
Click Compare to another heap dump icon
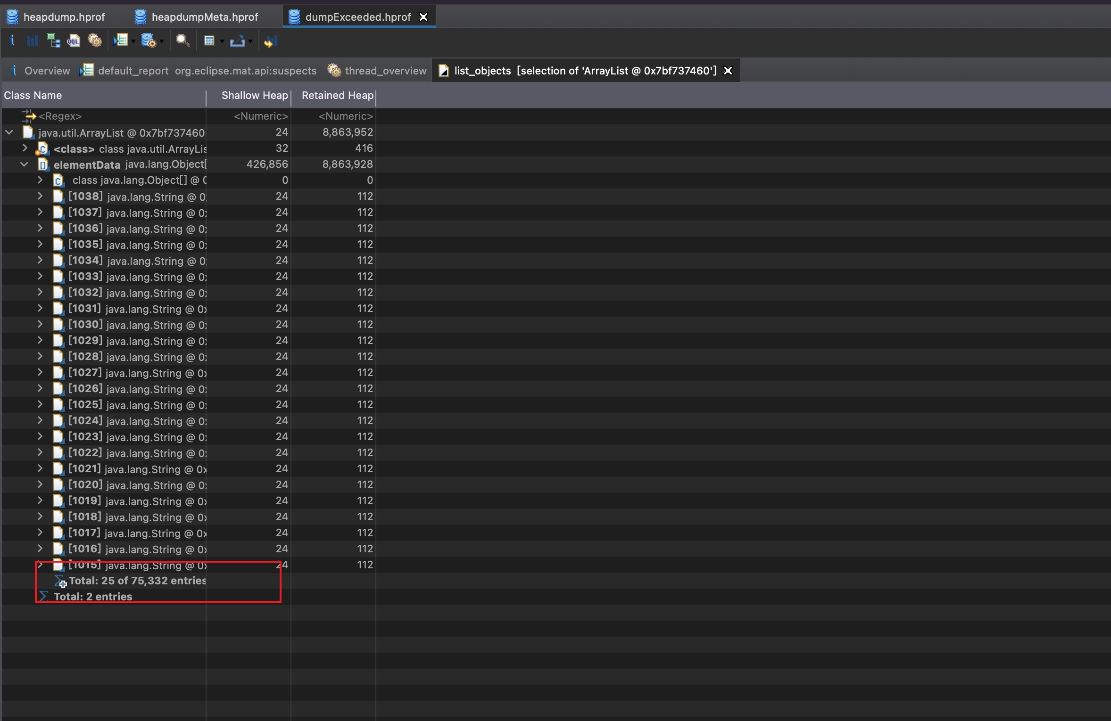pos(271,41)
